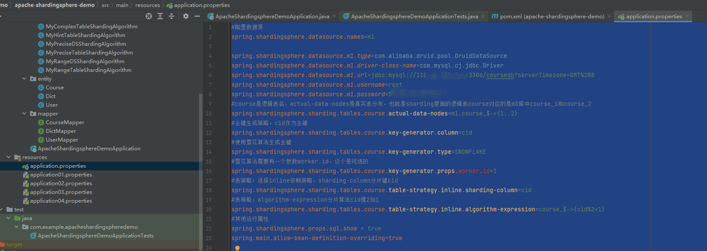Click class icon beside MyHintTableShardingAlgorithm

tap(41, 35)
